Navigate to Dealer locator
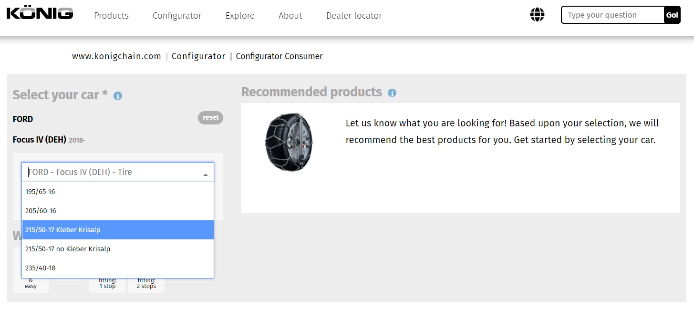 tap(354, 16)
